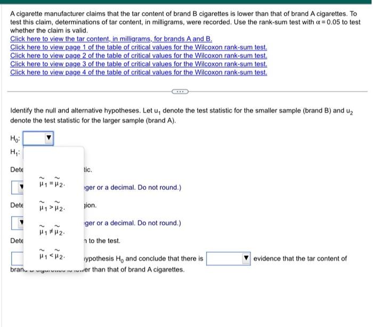The image size is (373, 327).
Task: View page 4 of the critical values table
Action: (139, 72)
